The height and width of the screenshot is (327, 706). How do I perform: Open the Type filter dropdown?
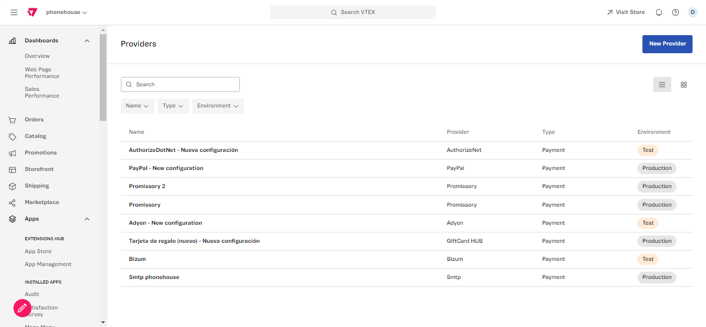point(173,106)
